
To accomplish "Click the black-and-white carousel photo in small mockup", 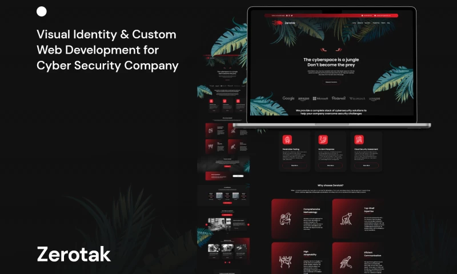I will coord(219,224).
